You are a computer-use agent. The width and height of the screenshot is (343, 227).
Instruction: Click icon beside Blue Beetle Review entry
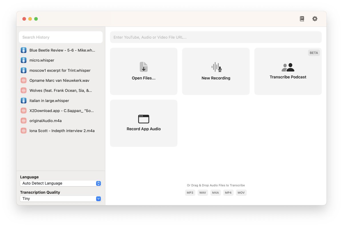[24, 50]
